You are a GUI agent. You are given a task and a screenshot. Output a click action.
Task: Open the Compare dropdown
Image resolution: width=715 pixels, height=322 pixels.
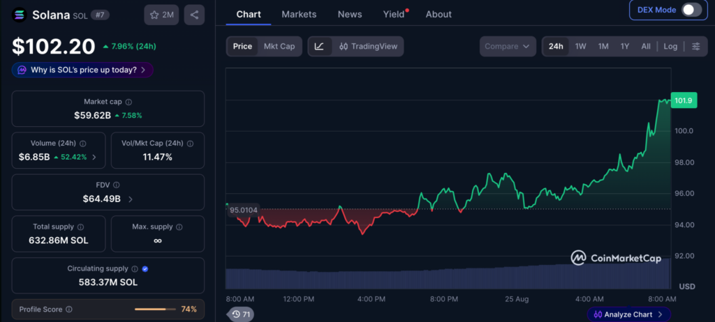508,47
